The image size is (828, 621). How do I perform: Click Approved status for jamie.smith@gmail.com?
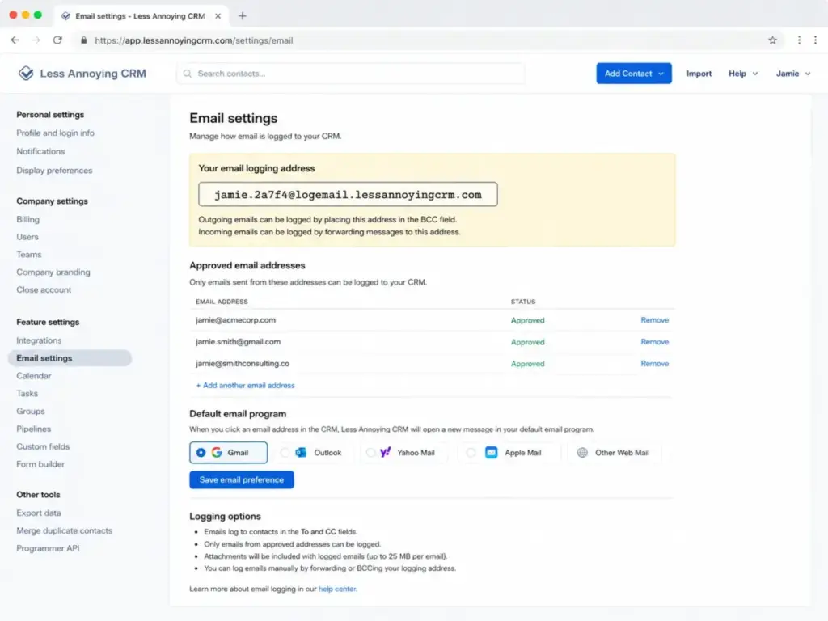coord(527,342)
